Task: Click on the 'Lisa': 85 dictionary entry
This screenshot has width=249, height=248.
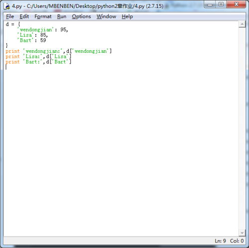Action: pos(32,35)
